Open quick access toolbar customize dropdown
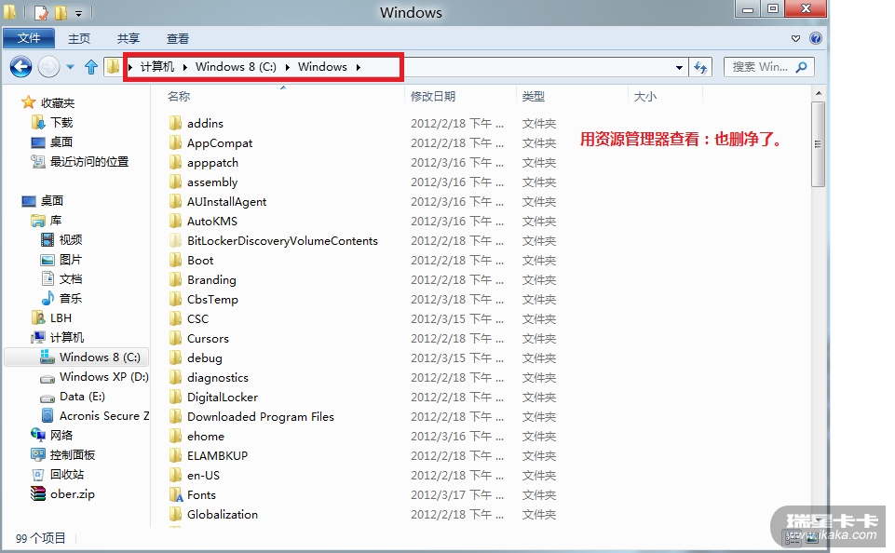The width and height of the screenshot is (895, 553). (x=79, y=12)
